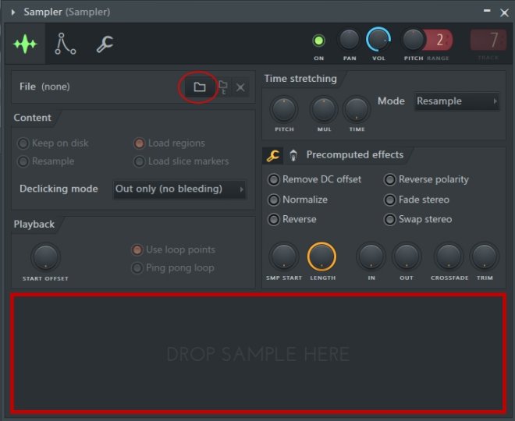515x421 pixels.
Task: Click the pitch RANGE value box
Action: [x=440, y=40]
